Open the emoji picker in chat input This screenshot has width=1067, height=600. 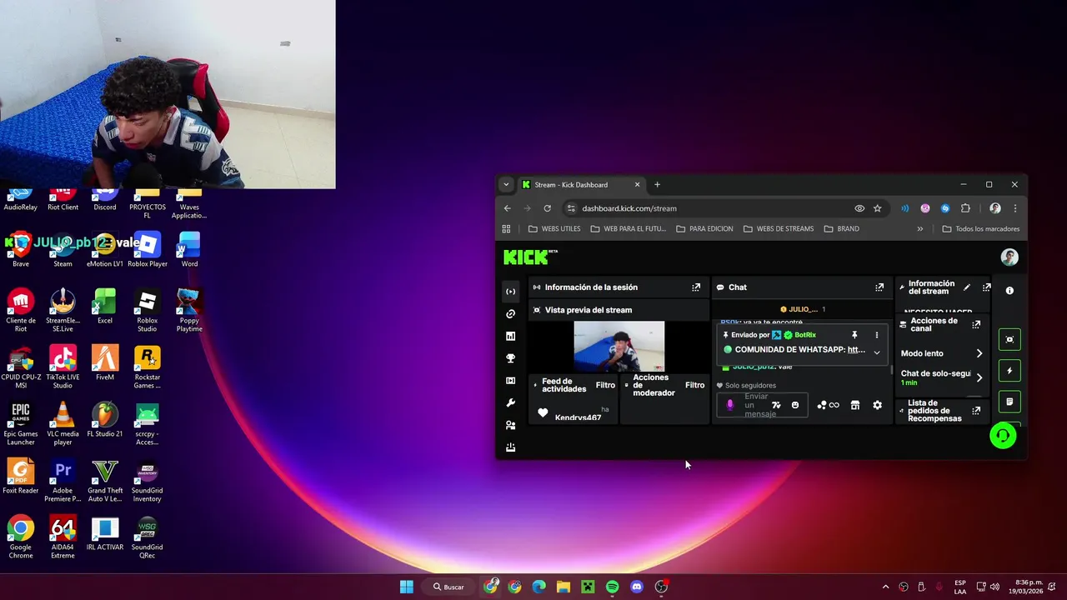[795, 405]
